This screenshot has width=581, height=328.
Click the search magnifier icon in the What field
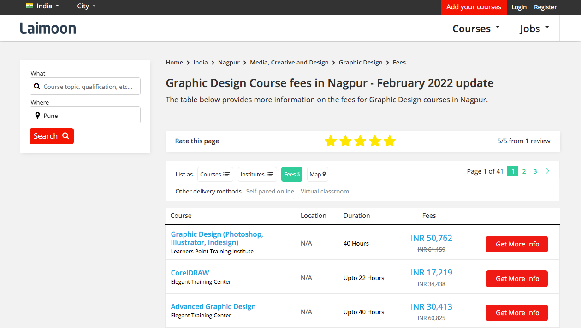pos(37,86)
